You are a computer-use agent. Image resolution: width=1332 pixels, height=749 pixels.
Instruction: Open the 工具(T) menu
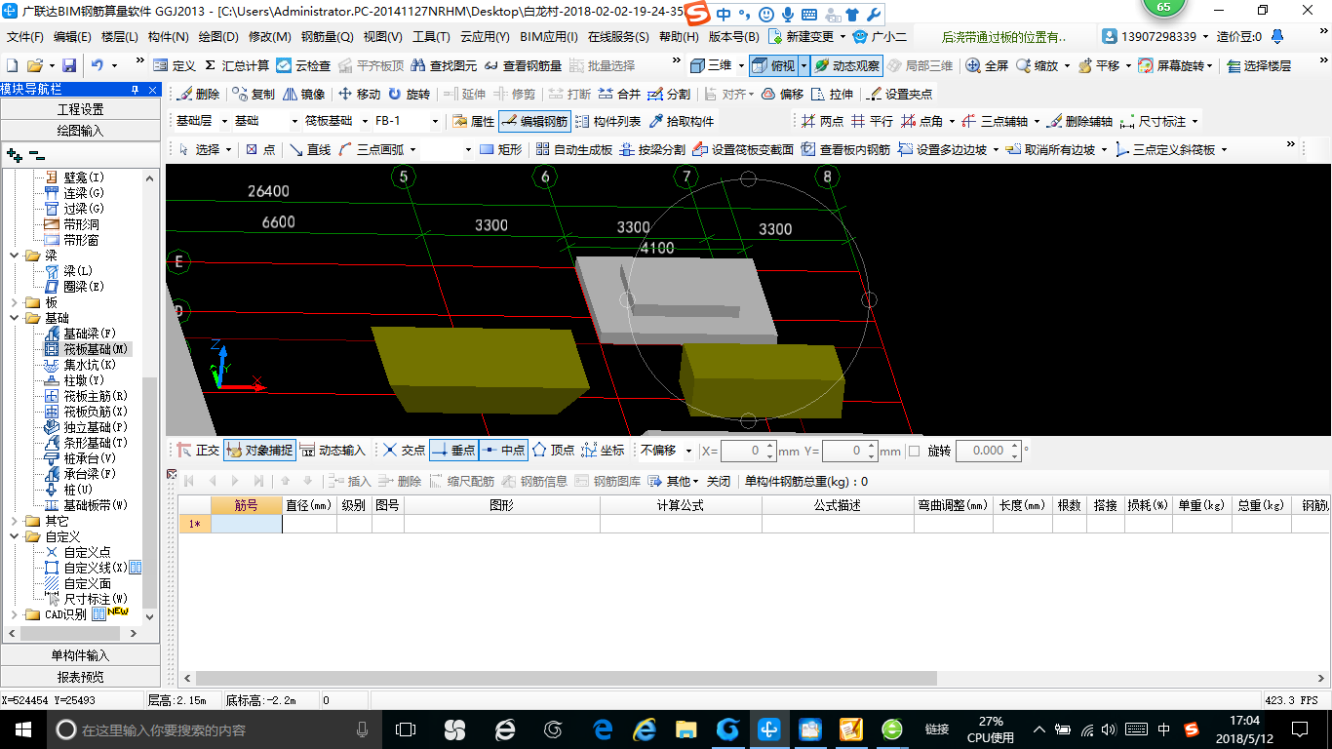pos(431,36)
